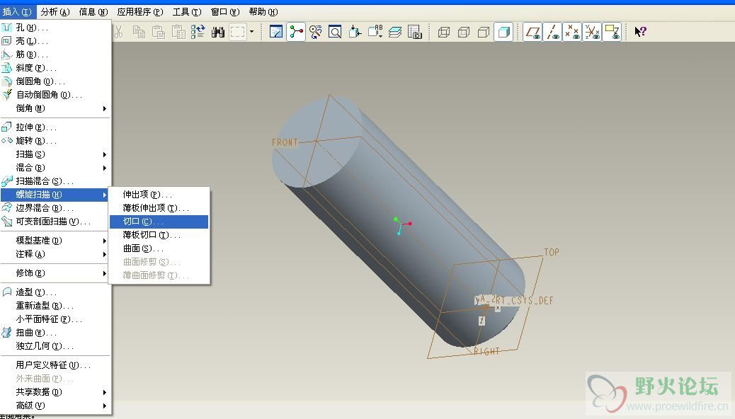Image resolution: width=735 pixels, height=419 pixels.
Task: Click the Boundary Blend icon beside 边界混合
Action: pyautogui.click(x=6, y=207)
